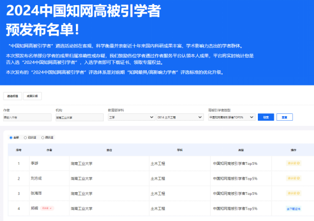Select the 已认证 radio button

[x=26, y=138]
